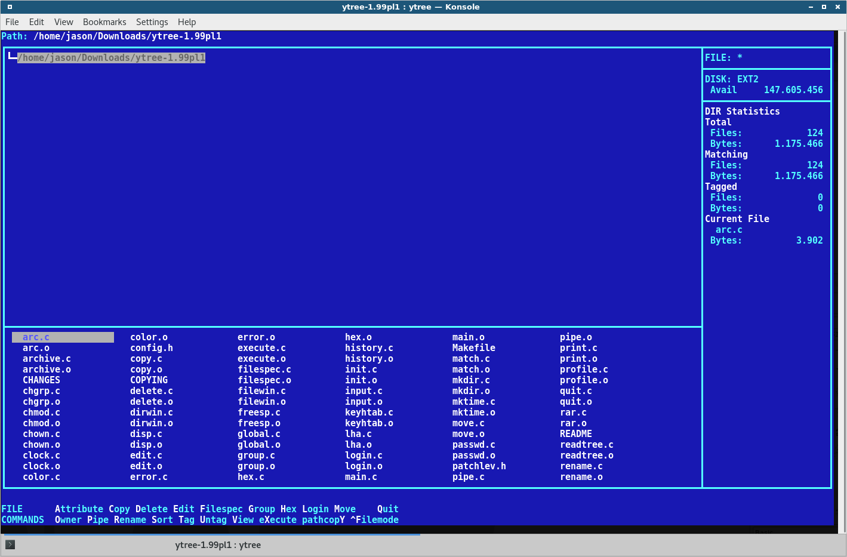Select the file Makefile
This screenshot has height=557, width=847.
pos(474,348)
